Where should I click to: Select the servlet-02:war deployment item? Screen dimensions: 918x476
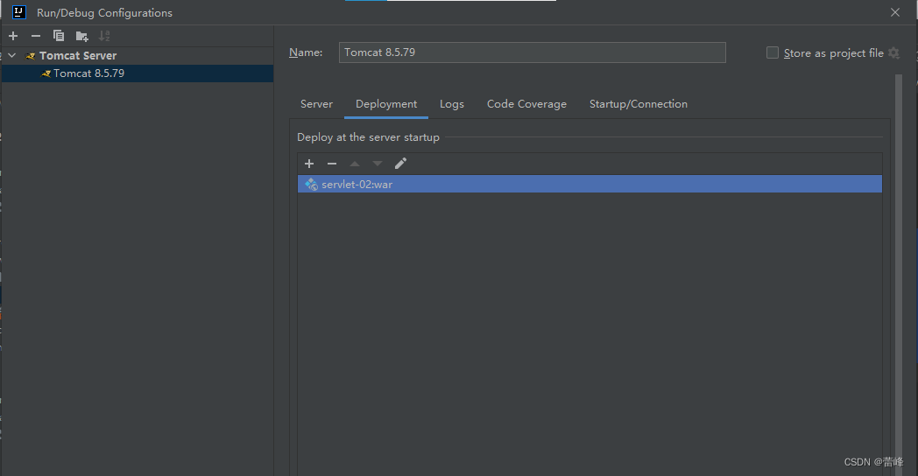click(590, 185)
